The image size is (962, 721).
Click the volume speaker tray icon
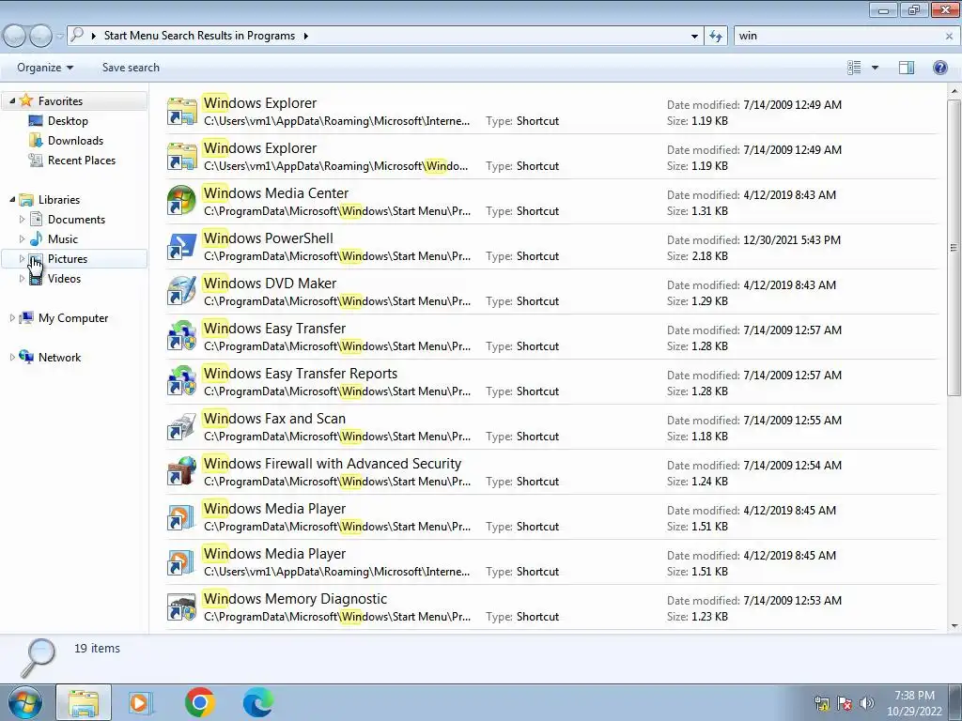(867, 702)
